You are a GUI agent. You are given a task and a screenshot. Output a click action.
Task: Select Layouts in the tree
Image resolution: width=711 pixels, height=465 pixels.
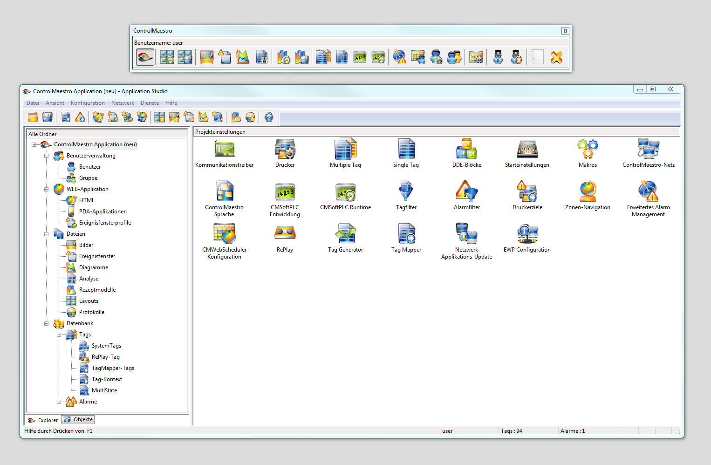pos(89,301)
